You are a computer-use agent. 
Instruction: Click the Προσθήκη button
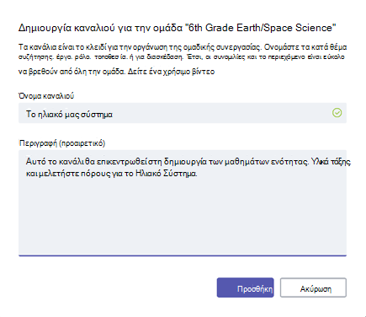[x=245, y=287]
